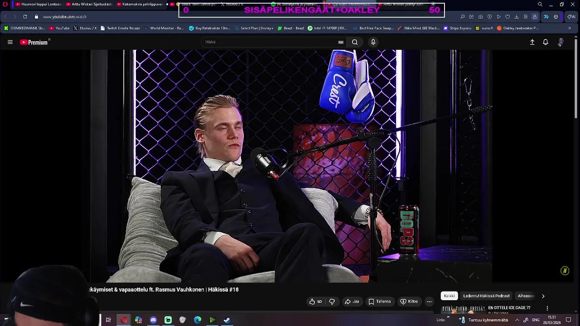580x326 pixels.
Task: Show hidden system tray icons chevron
Action: (517, 320)
